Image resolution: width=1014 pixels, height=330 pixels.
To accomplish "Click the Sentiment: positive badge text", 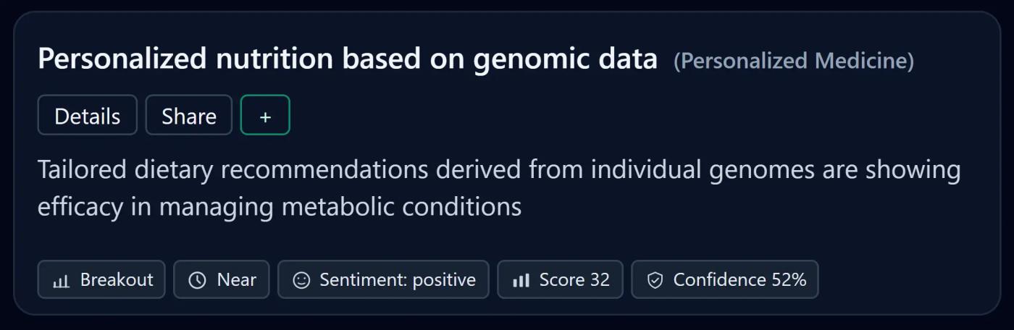I will coord(398,280).
